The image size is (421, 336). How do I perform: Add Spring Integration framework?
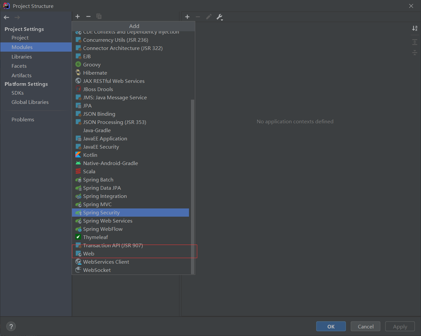(130, 196)
